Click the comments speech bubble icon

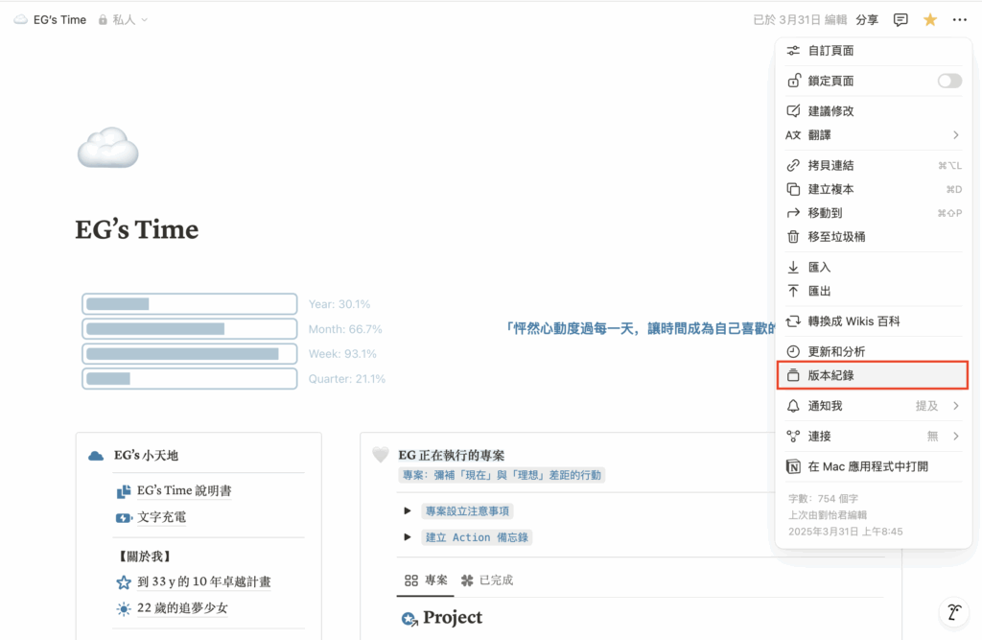coord(900,19)
